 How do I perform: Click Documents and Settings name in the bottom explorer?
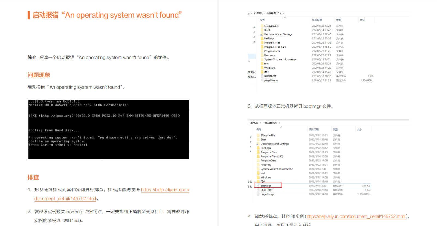coord(275,144)
